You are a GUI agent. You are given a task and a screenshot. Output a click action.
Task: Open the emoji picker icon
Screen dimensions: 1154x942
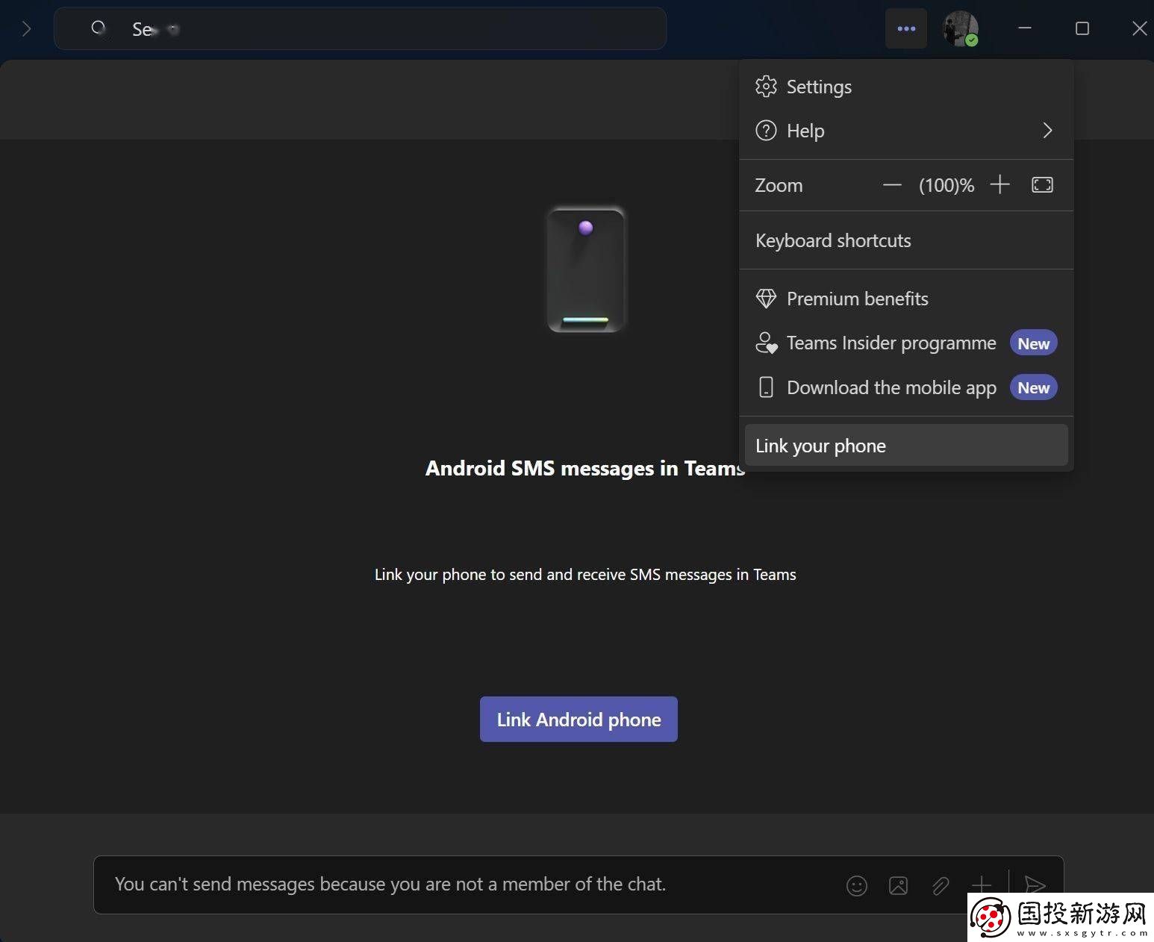click(x=857, y=885)
